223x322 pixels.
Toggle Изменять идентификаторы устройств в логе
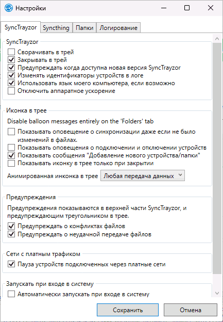(11, 75)
